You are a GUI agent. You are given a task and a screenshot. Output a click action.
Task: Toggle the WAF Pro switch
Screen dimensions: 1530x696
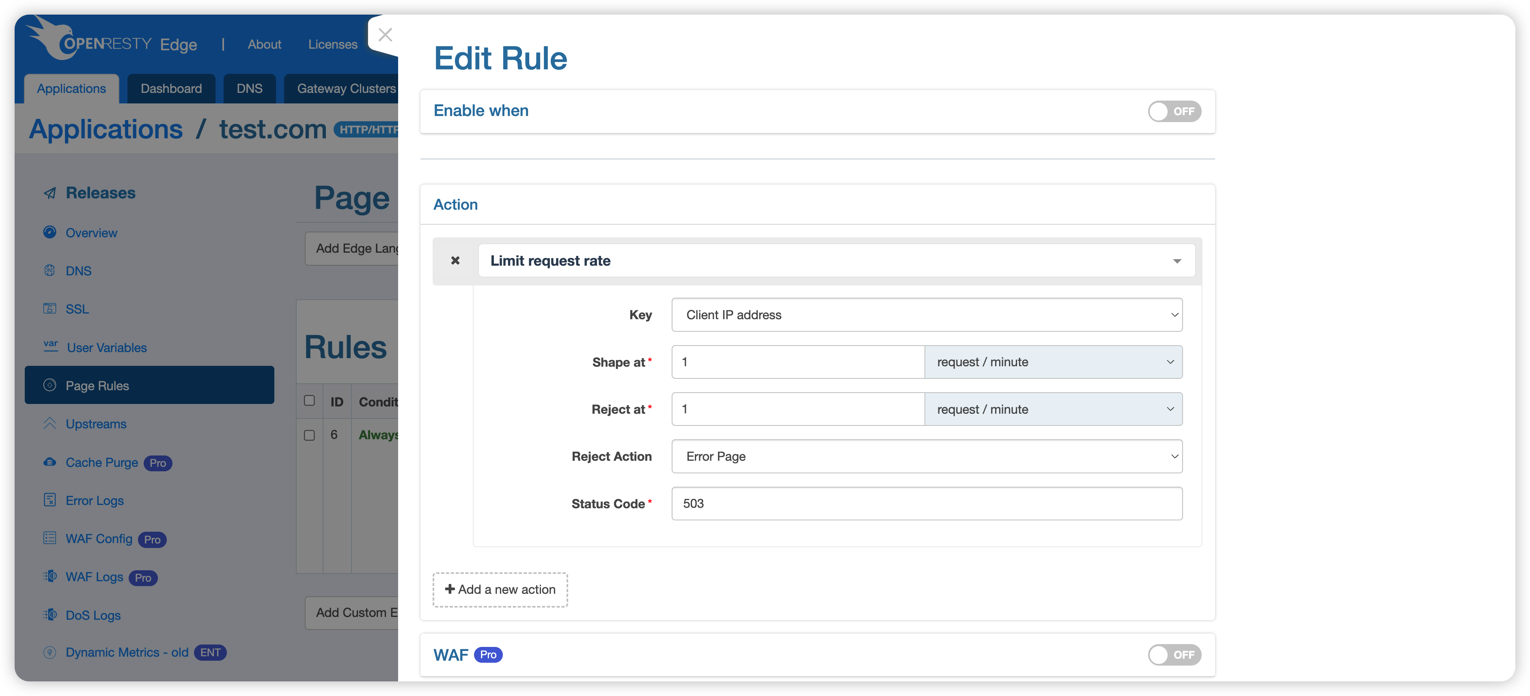(x=1174, y=655)
